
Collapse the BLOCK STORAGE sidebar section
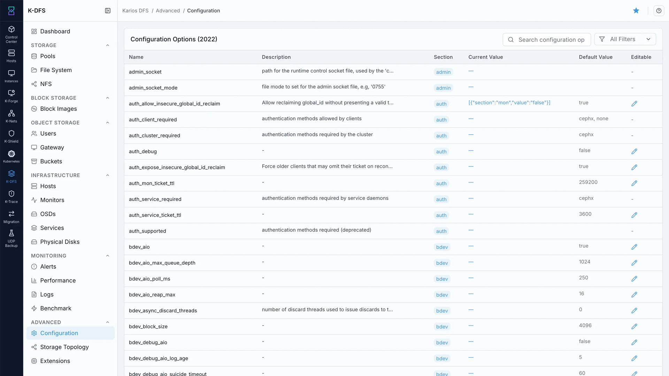108,98
